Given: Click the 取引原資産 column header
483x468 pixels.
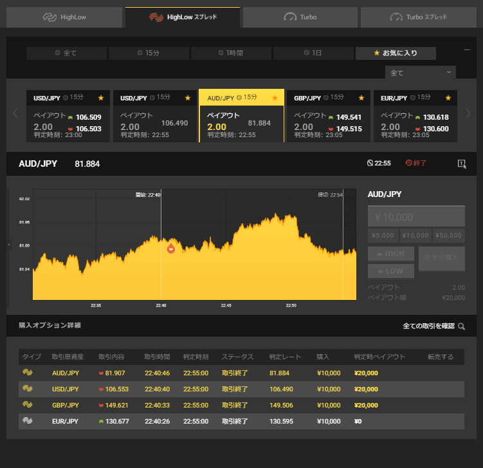Looking at the screenshot, I should coord(68,357).
